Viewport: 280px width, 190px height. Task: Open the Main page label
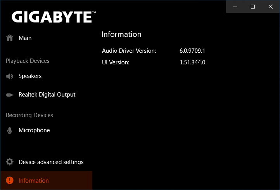click(x=25, y=38)
